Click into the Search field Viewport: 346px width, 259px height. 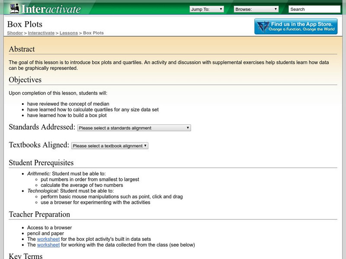click(314, 9)
